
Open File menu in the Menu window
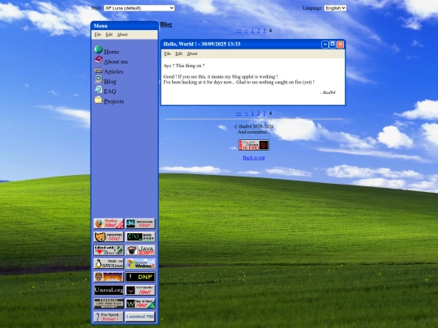point(97,35)
